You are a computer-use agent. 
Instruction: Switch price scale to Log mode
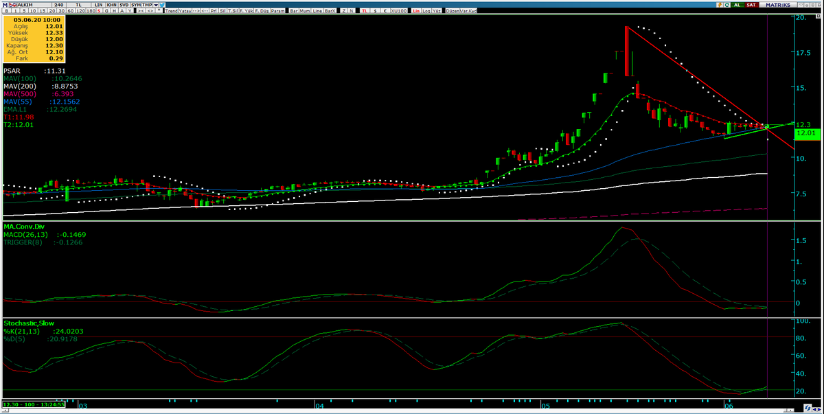425,11
